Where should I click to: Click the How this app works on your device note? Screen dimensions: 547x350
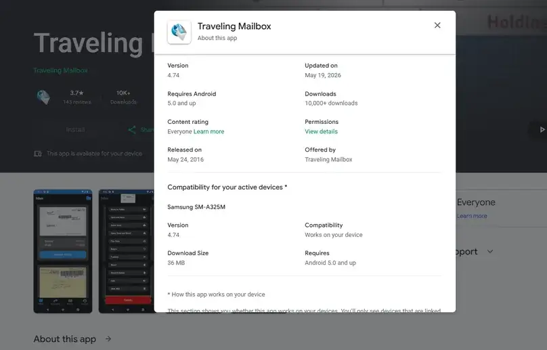[216, 294]
